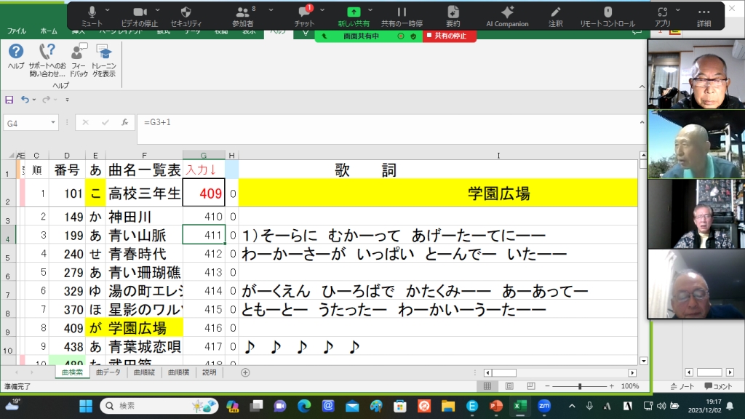Show training via トレーニングを表示

pos(103,60)
